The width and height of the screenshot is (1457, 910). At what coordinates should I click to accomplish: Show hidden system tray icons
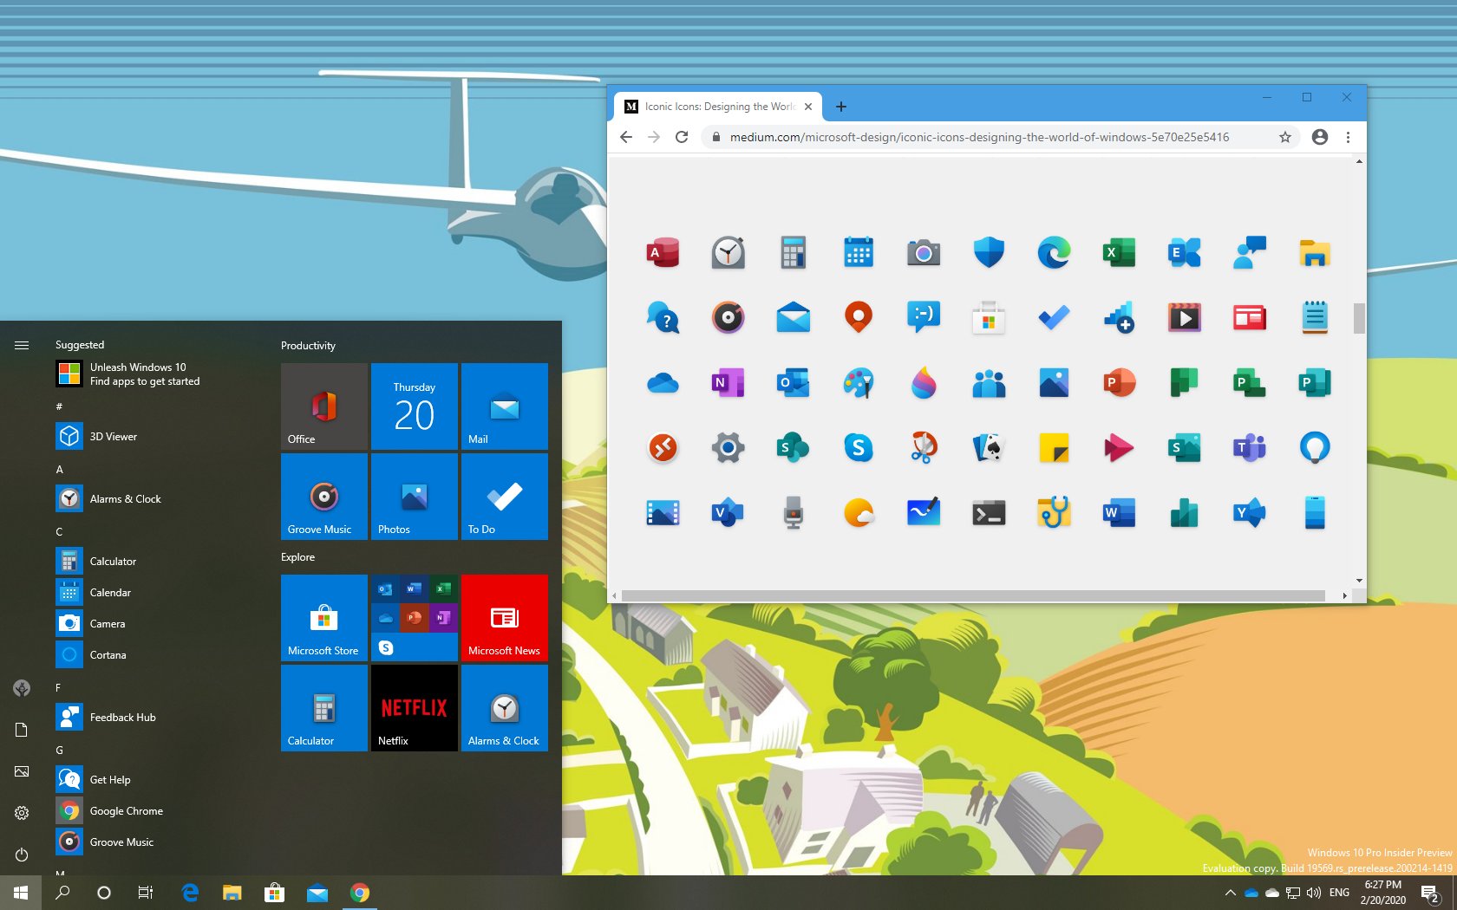1230,892
